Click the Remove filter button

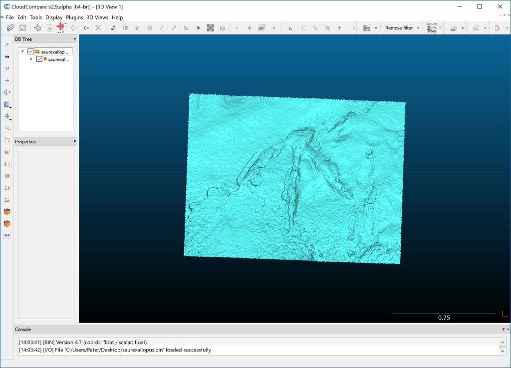click(399, 27)
